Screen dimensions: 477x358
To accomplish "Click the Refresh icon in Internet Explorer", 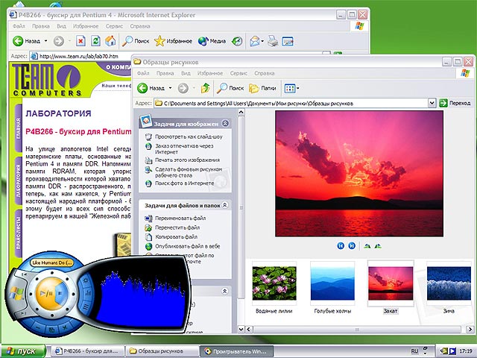I will pos(95,41).
